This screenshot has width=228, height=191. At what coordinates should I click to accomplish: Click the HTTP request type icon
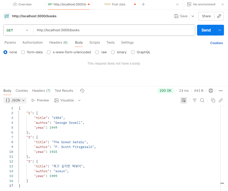(x=7, y=16)
